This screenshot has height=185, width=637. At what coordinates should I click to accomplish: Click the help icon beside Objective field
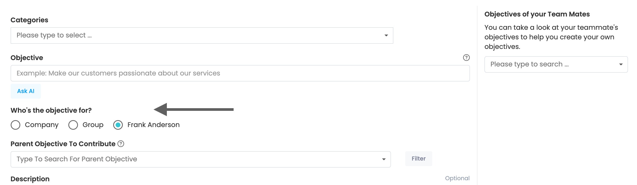pyautogui.click(x=466, y=58)
